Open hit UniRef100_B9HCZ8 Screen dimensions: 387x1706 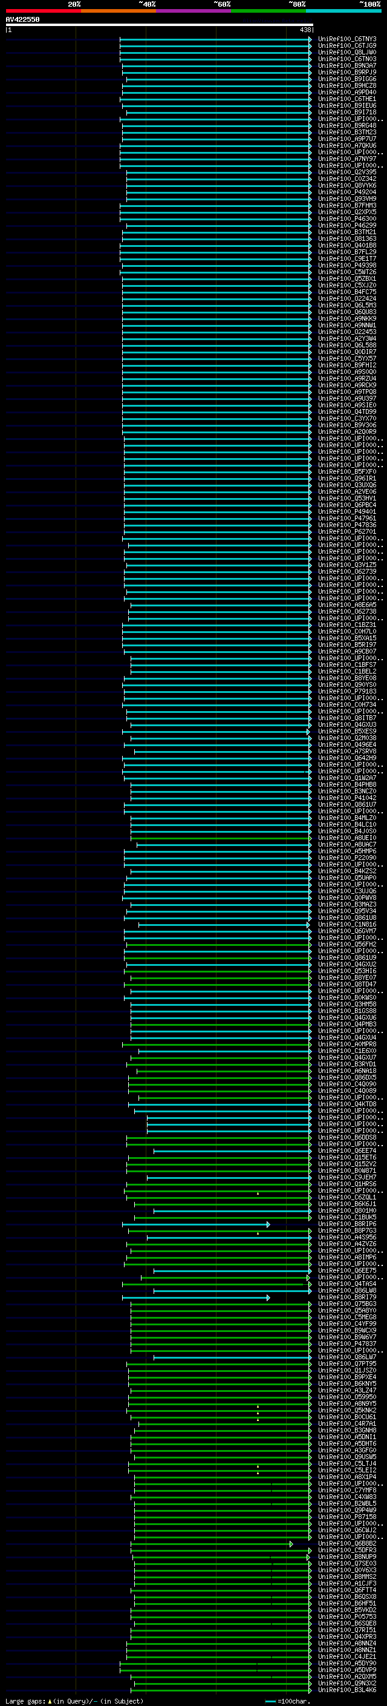click(346, 85)
